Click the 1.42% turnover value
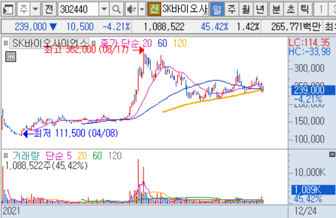 pos(248,27)
